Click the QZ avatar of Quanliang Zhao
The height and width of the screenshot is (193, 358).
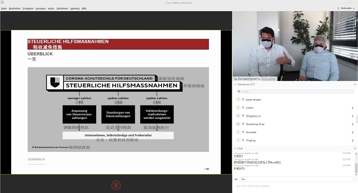click(x=238, y=124)
